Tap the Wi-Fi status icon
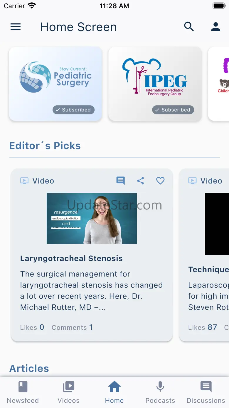This screenshot has width=229, height=408. (x=32, y=6)
